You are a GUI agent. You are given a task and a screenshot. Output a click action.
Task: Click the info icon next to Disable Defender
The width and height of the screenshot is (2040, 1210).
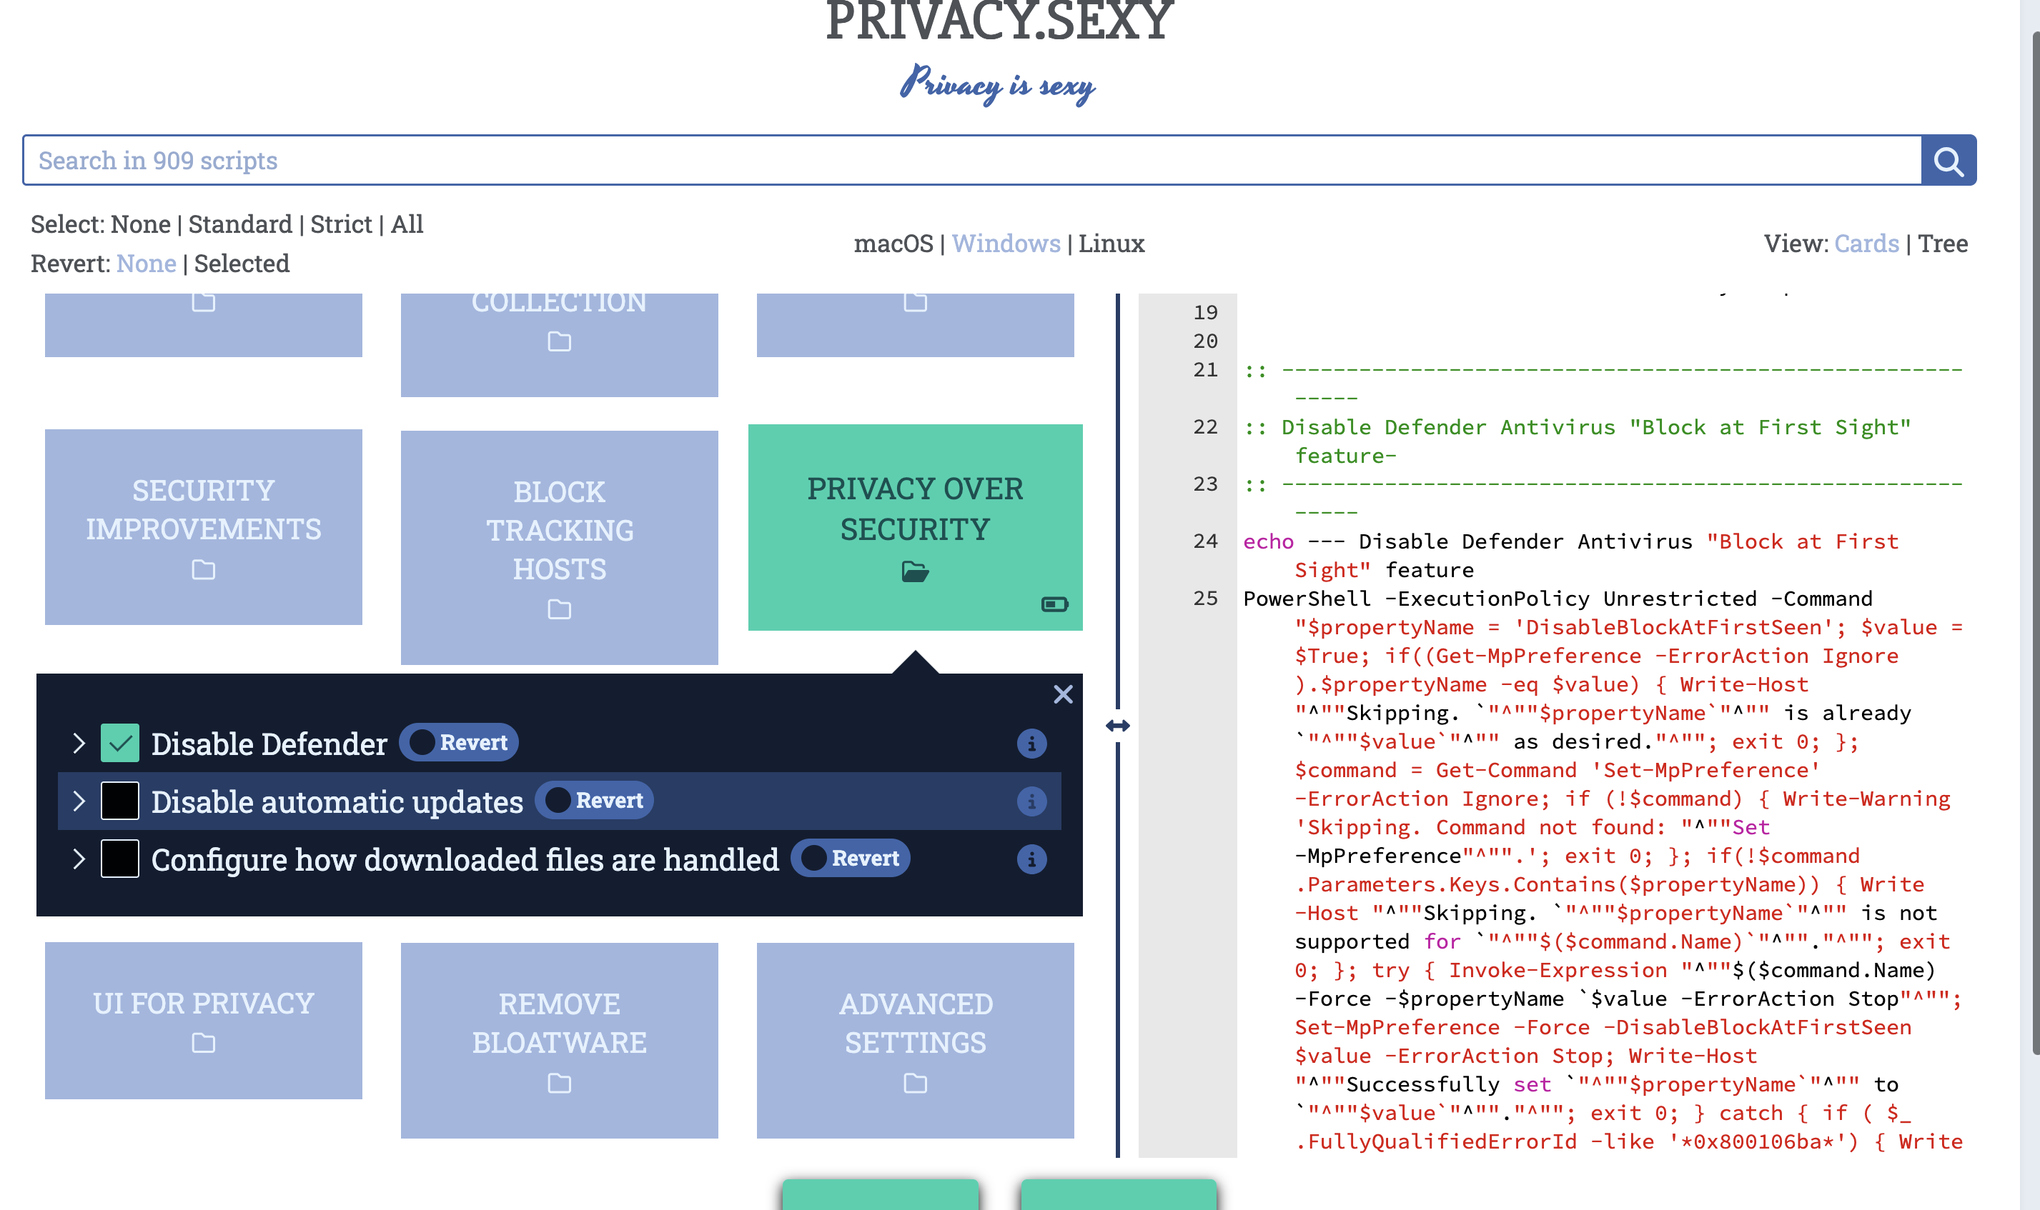[x=1033, y=743]
